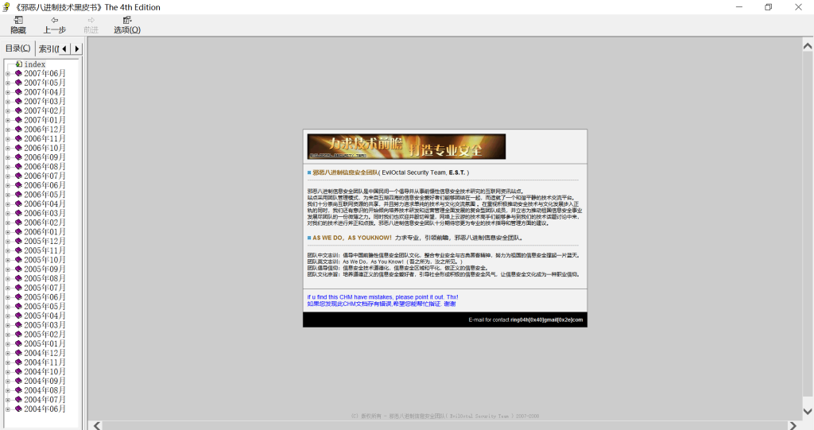
Task: Click the book icon for 2006年09月
Action: [x=18, y=158]
